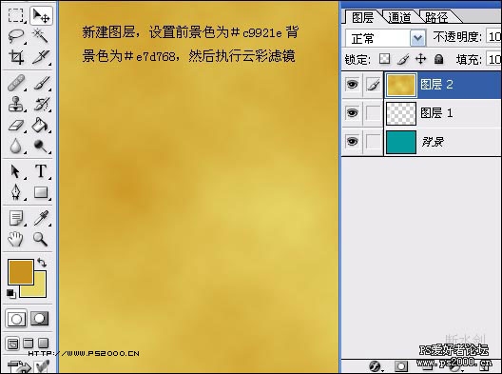The height and width of the screenshot is (374, 502).
Task: Select the Slice tool
Action: [x=41, y=57]
